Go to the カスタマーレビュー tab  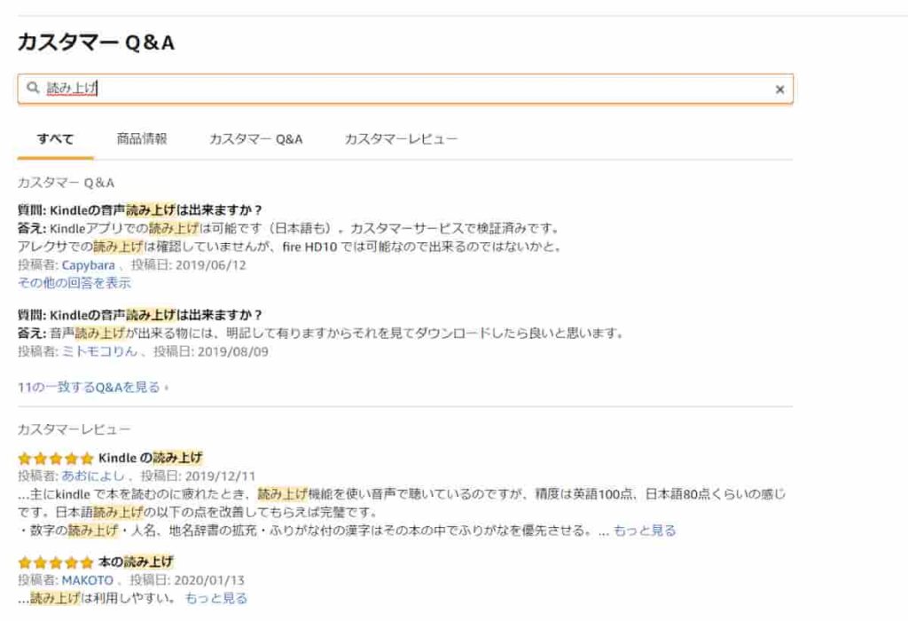[401, 139]
